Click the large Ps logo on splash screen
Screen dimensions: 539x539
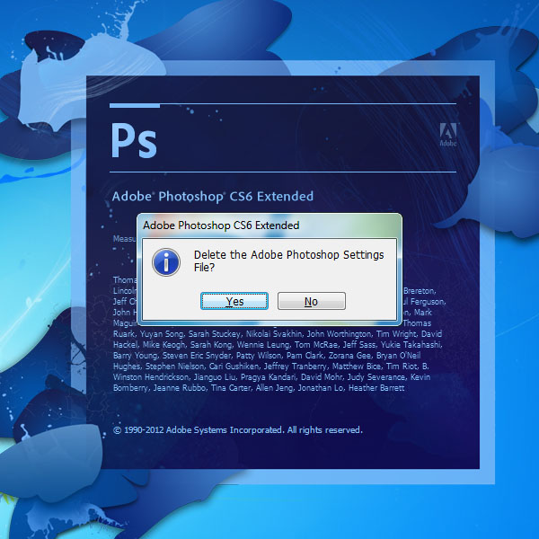tap(134, 140)
